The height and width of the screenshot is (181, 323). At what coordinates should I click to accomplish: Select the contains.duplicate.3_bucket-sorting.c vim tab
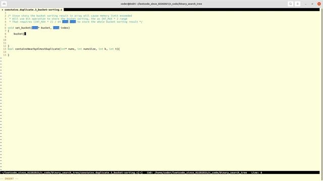32,10
